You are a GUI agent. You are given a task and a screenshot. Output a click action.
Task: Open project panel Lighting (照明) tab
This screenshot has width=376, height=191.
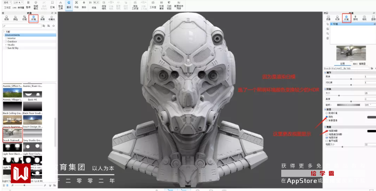coord(355,18)
